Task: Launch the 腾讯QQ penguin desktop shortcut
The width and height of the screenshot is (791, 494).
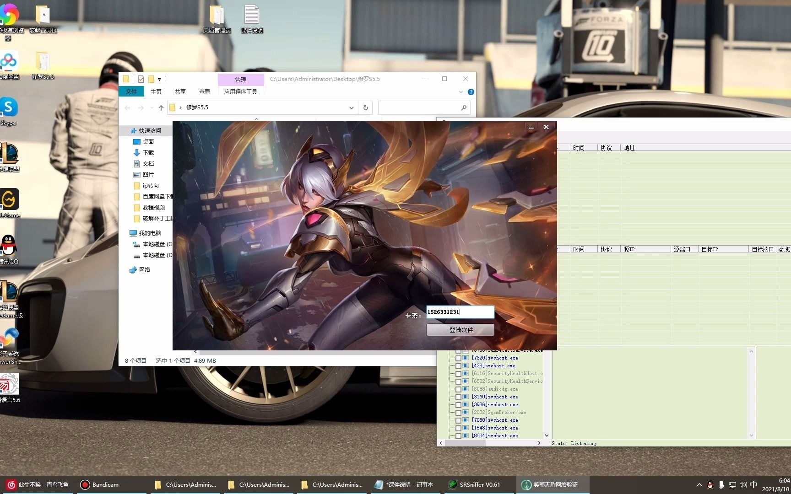Action: click(8, 250)
